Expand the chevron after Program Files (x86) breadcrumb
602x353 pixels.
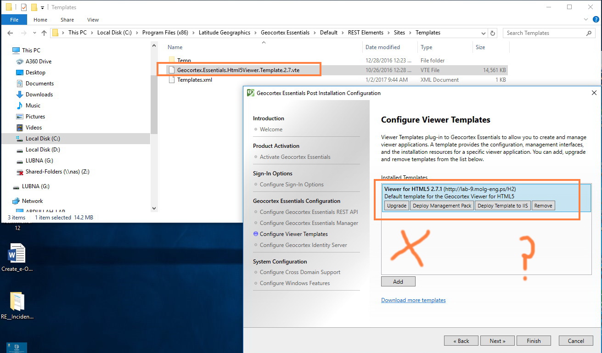pyautogui.click(x=193, y=33)
